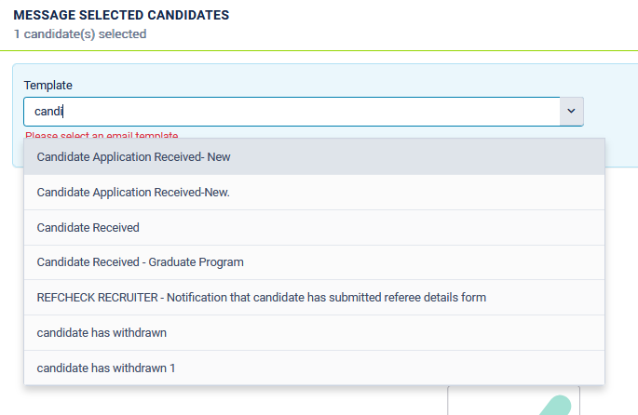Select "Candidate Application Received- New" template
The image size is (638, 415).
tap(314, 157)
